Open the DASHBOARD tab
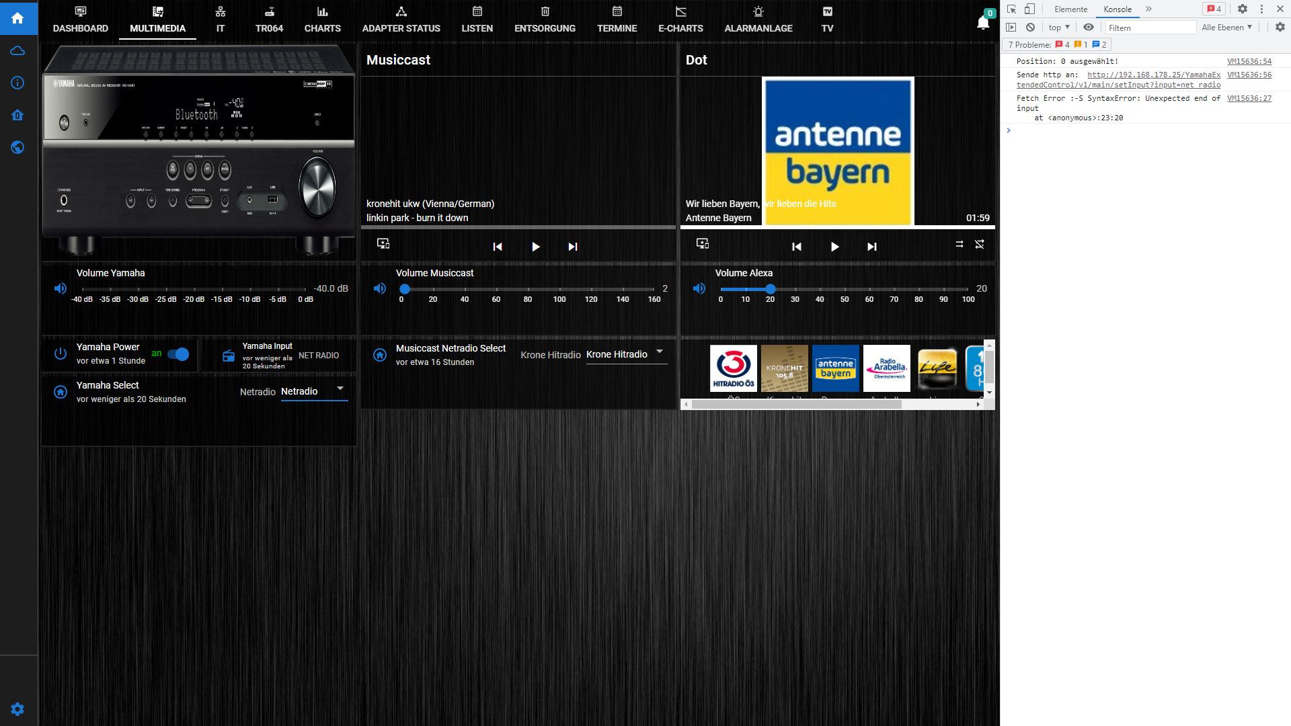This screenshot has width=1291, height=726. pyautogui.click(x=81, y=20)
